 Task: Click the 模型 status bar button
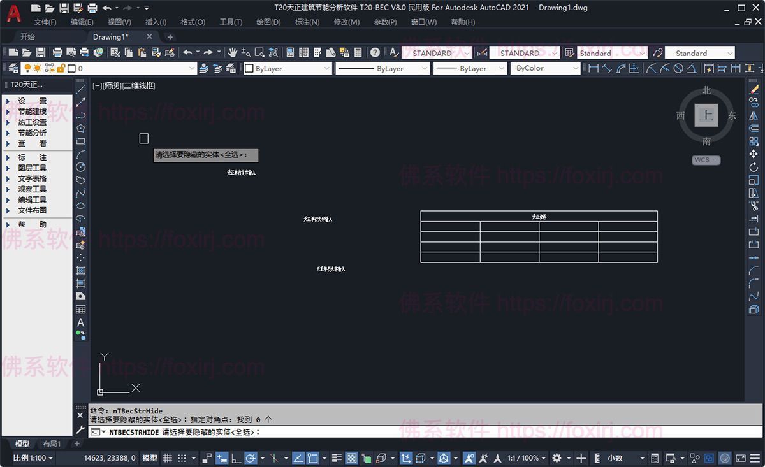(x=150, y=457)
